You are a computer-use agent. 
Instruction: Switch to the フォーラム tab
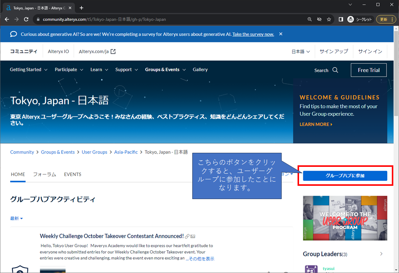pos(44,174)
